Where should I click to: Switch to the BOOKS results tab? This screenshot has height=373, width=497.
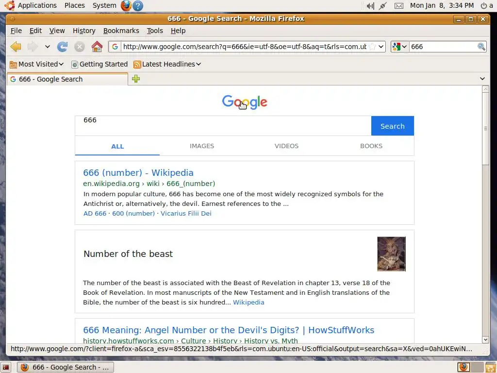point(371,146)
